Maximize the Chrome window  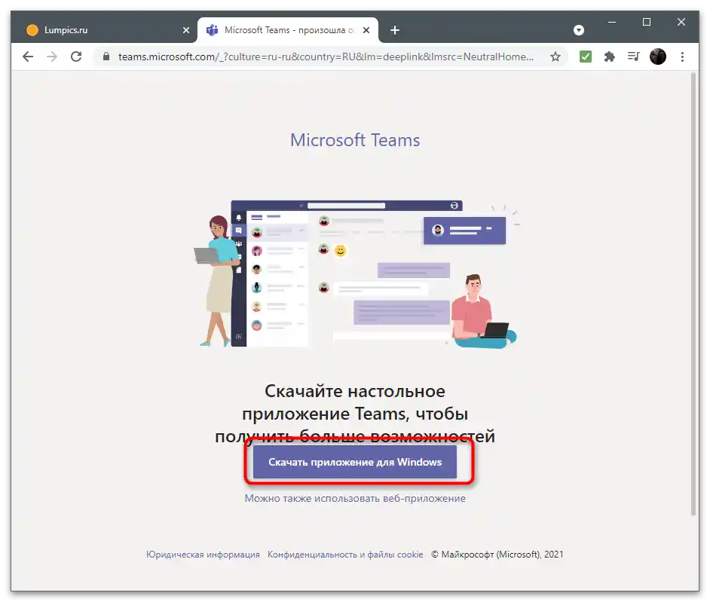tap(647, 22)
